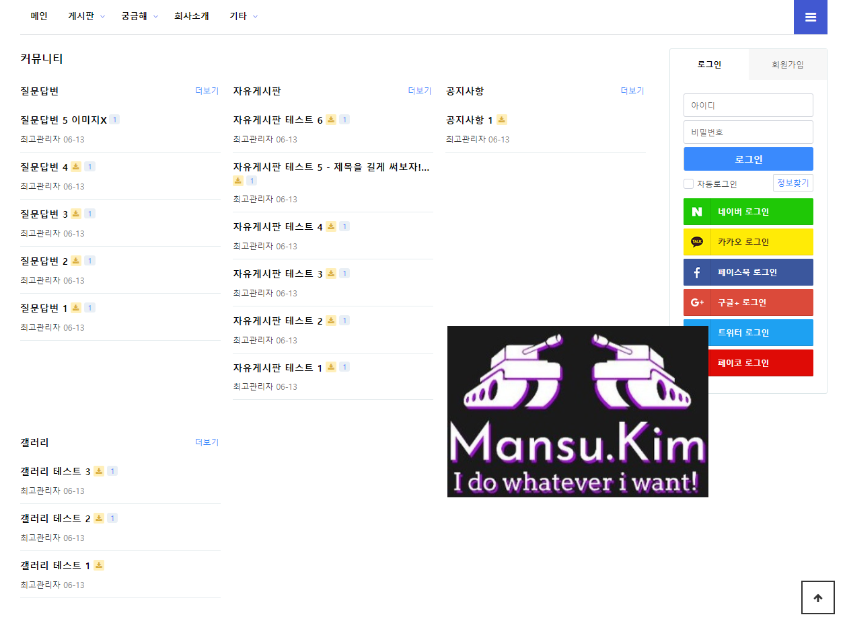This screenshot has width=845, height=623.
Task: Click the Kakao Talk login icon
Action: point(697,242)
